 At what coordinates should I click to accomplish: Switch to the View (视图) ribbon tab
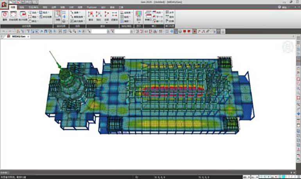13,7
